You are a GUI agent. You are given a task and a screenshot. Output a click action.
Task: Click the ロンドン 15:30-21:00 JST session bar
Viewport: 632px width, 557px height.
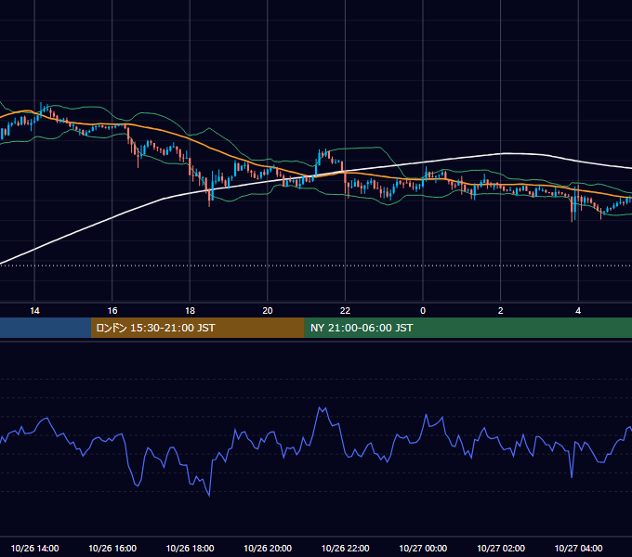pos(197,328)
